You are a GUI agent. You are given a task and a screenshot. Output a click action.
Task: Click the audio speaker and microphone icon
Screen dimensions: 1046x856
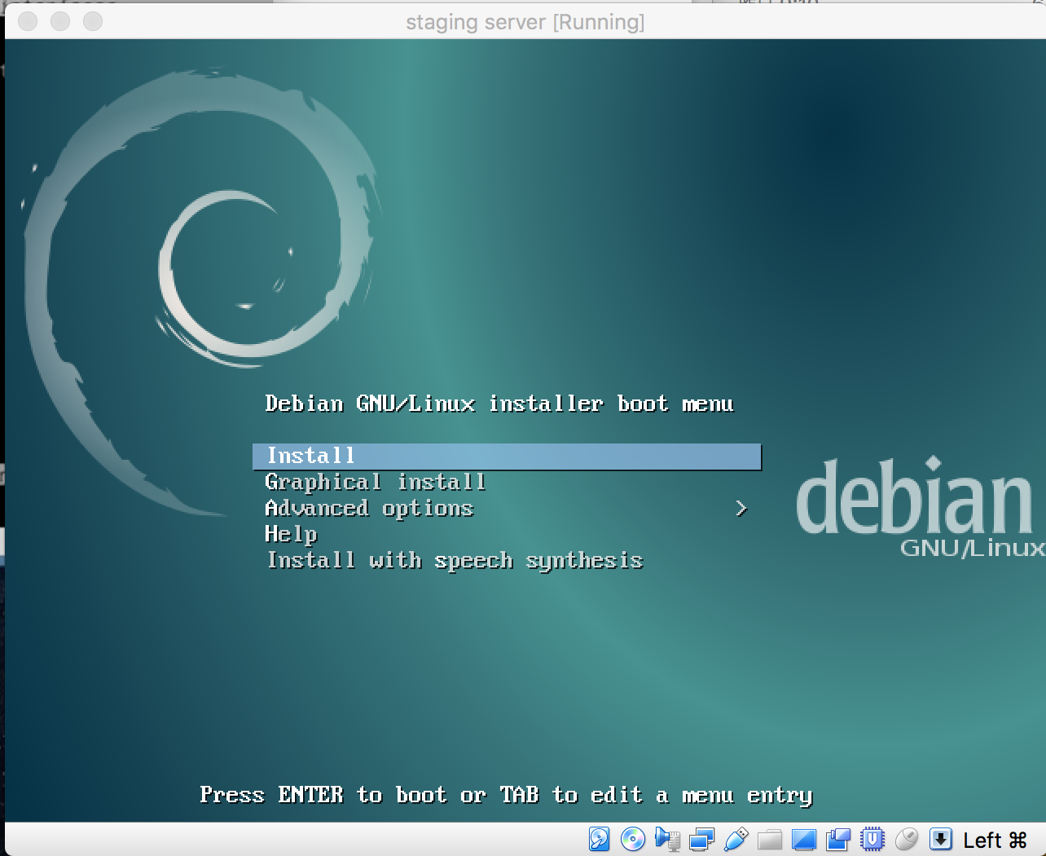(x=667, y=839)
